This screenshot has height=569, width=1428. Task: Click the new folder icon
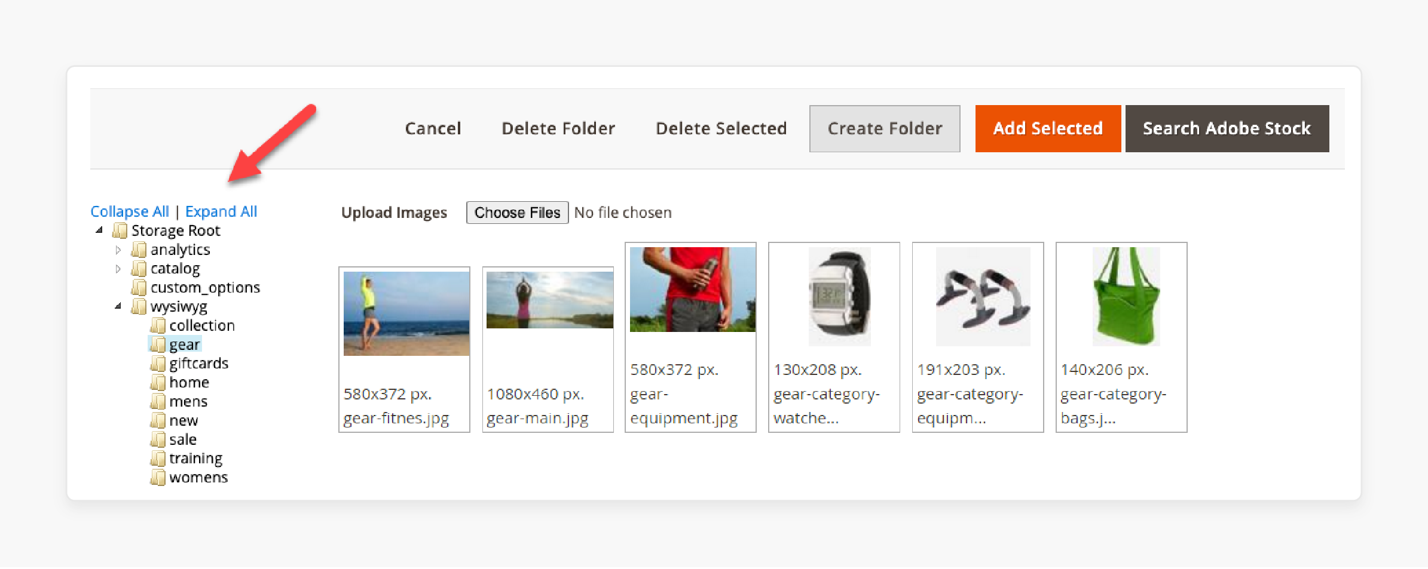pyautogui.click(x=158, y=421)
